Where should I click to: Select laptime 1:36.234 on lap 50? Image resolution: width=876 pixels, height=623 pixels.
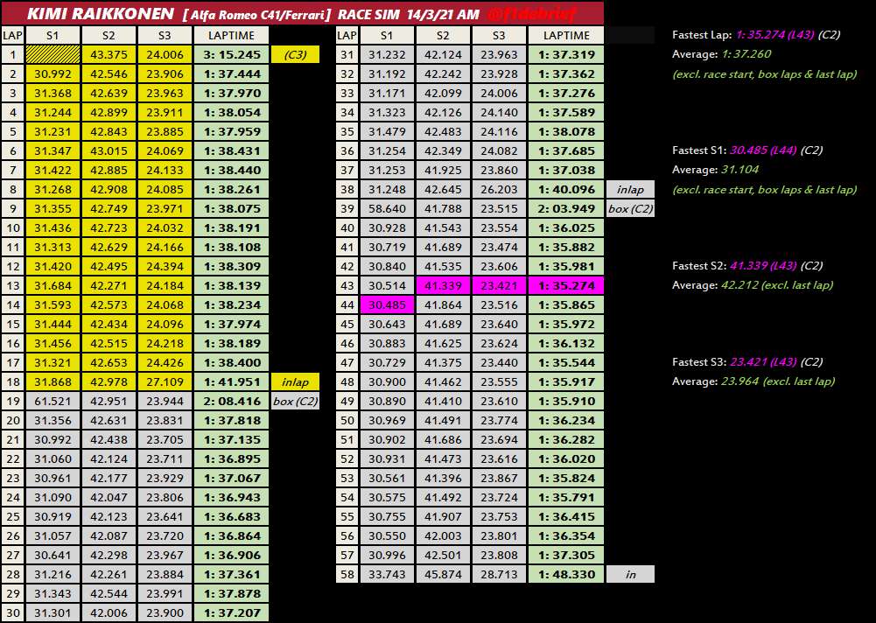point(566,420)
